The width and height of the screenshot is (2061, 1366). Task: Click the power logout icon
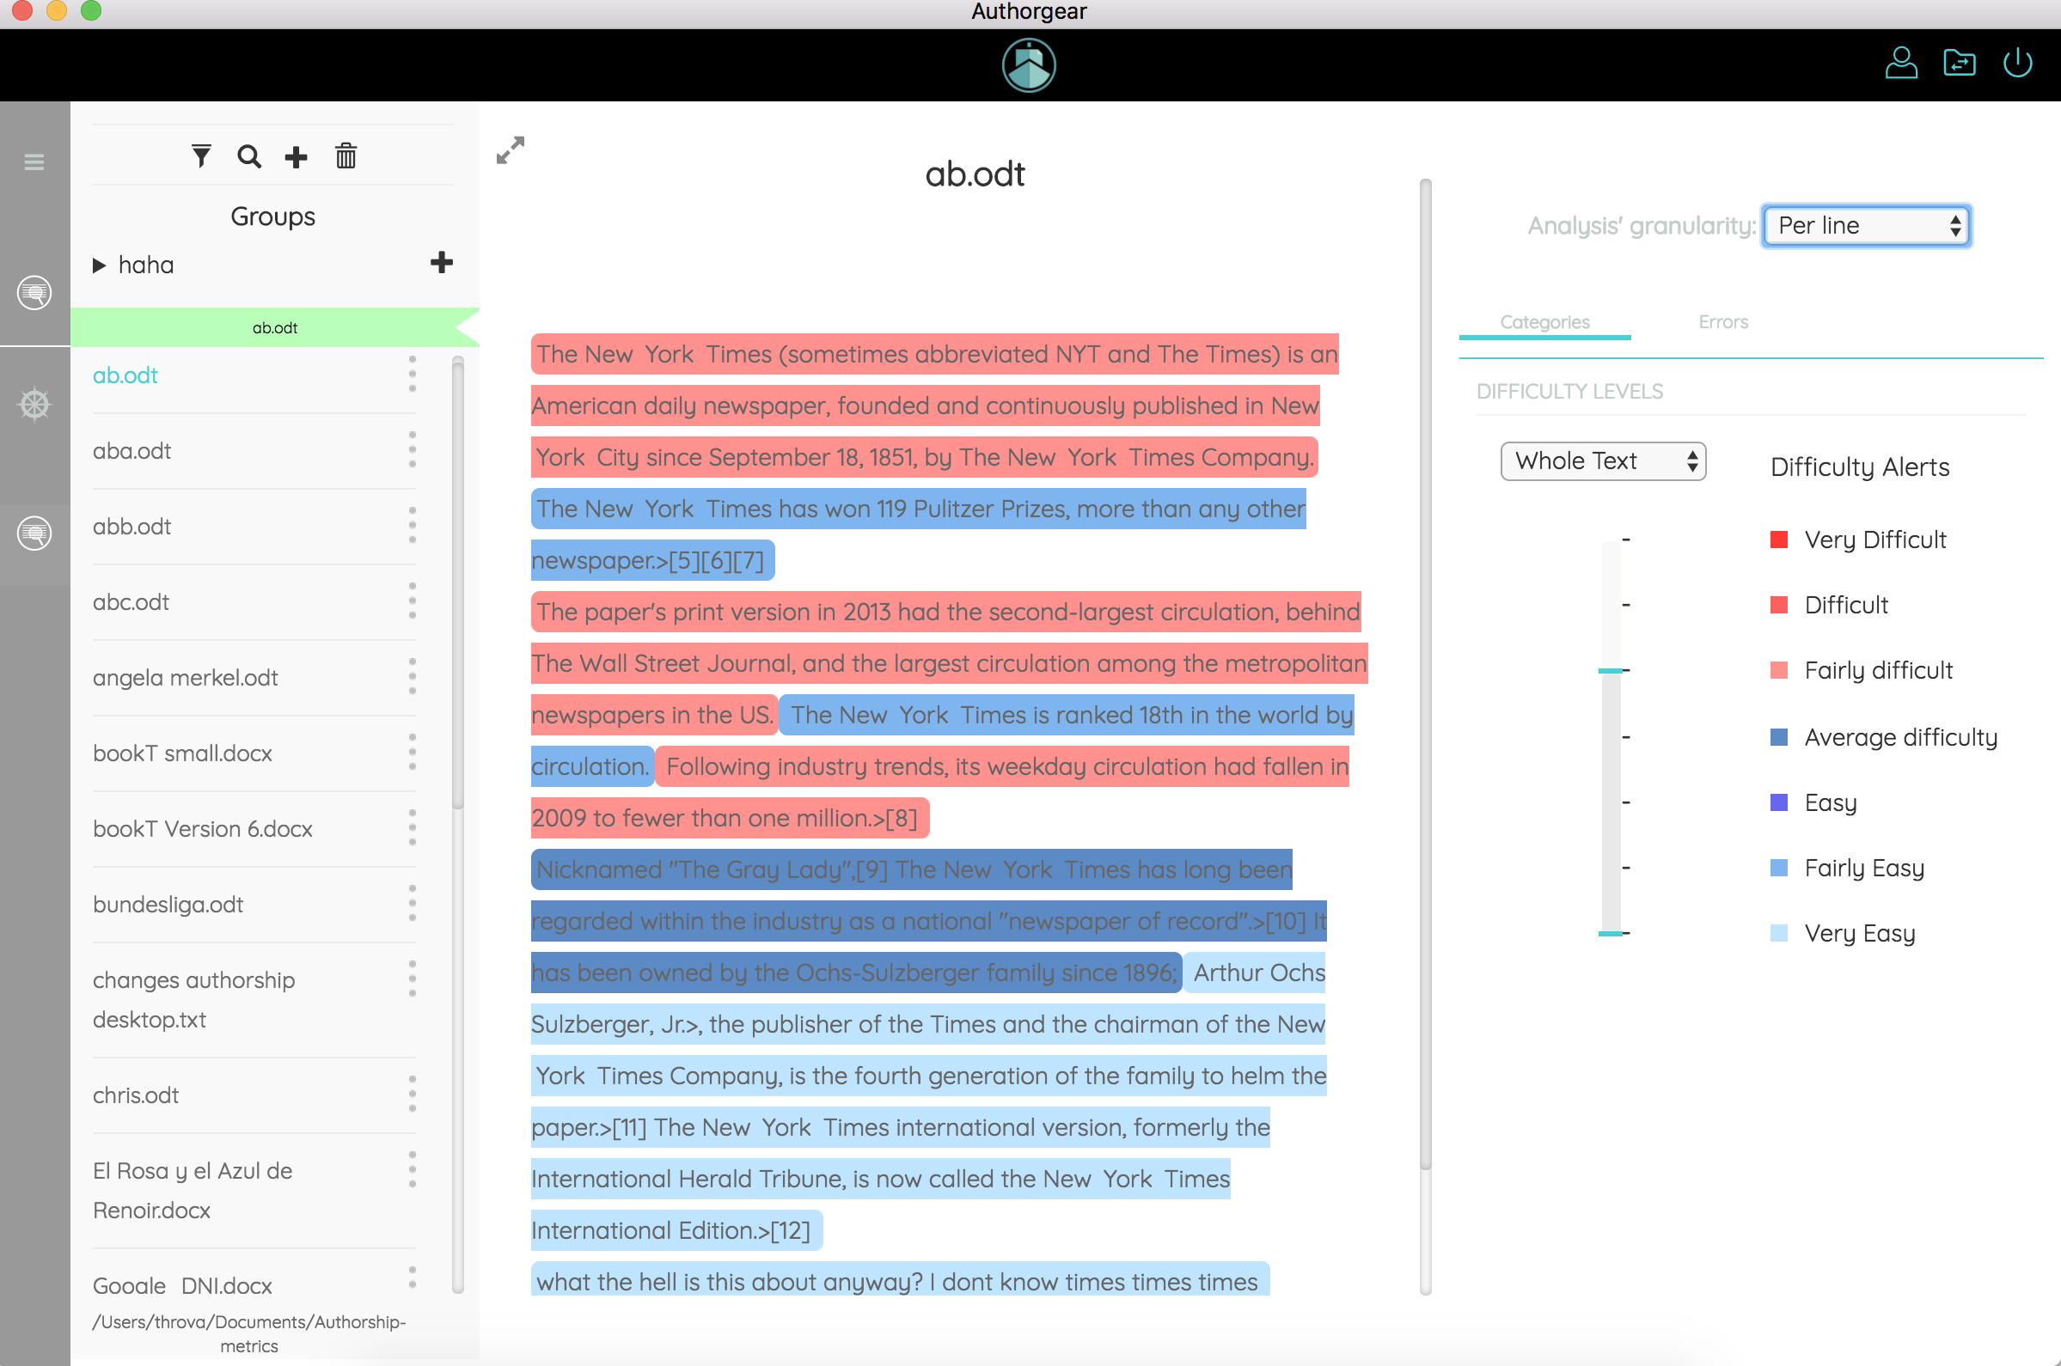(x=2017, y=64)
